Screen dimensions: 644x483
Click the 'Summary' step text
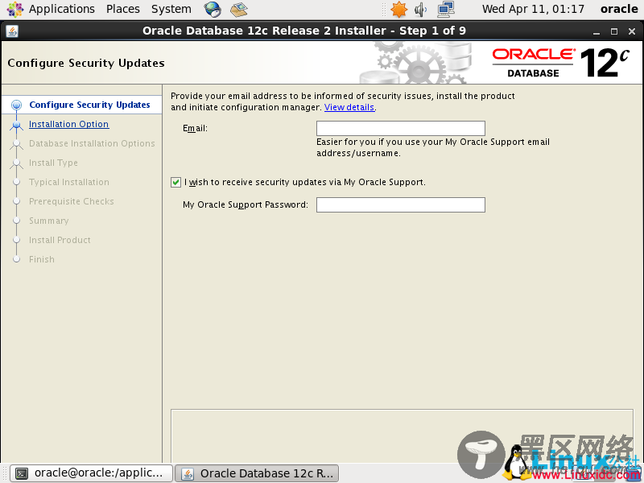click(49, 221)
